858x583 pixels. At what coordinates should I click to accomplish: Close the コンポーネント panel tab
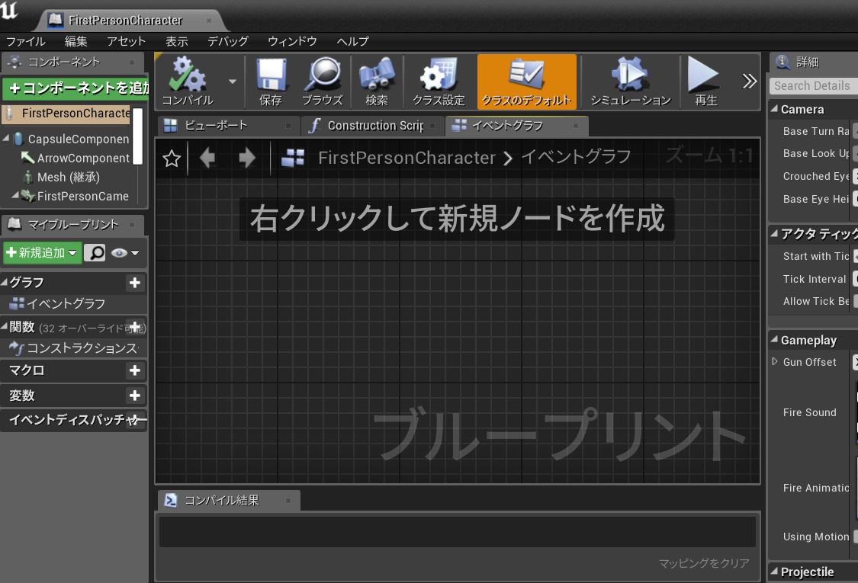pos(132,62)
